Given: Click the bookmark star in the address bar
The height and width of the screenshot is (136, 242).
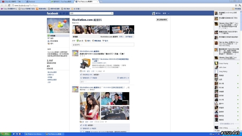Looking at the screenshot, I should (x=236, y=5).
